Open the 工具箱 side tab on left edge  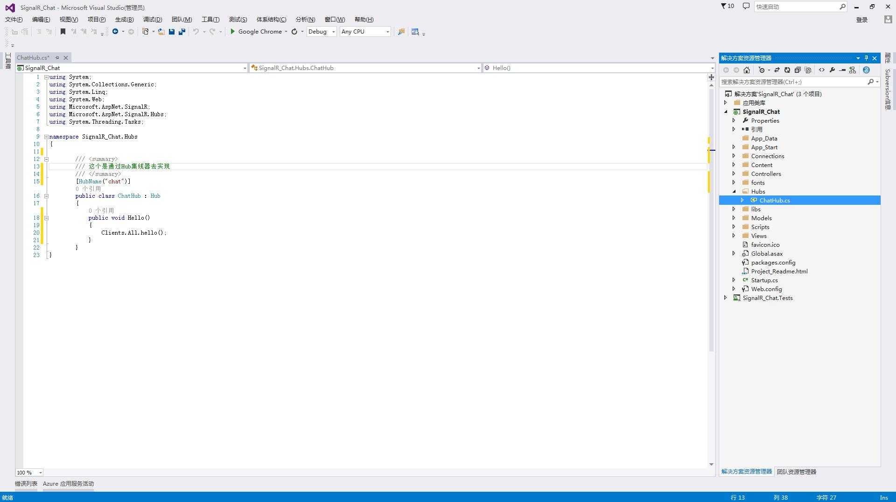click(x=8, y=61)
